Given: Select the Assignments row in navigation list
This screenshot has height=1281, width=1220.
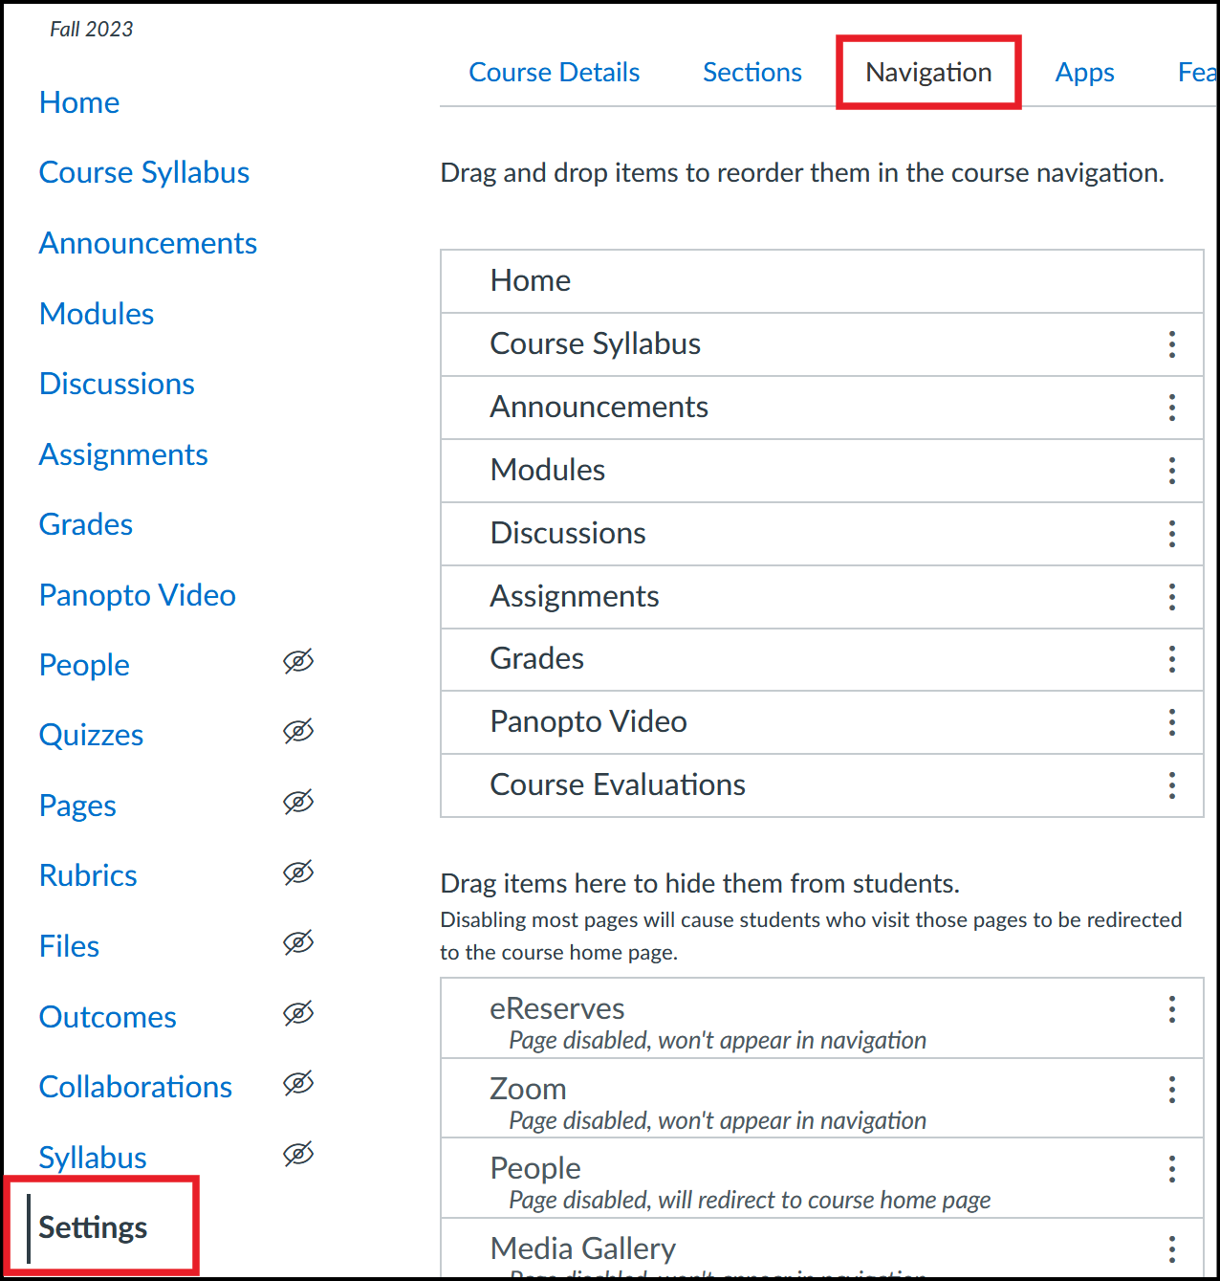Looking at the screenshot, I should coord(821,597).
